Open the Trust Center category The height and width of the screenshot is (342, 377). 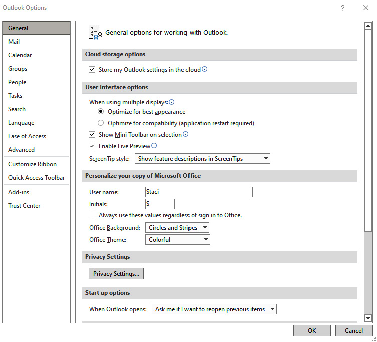36,206
